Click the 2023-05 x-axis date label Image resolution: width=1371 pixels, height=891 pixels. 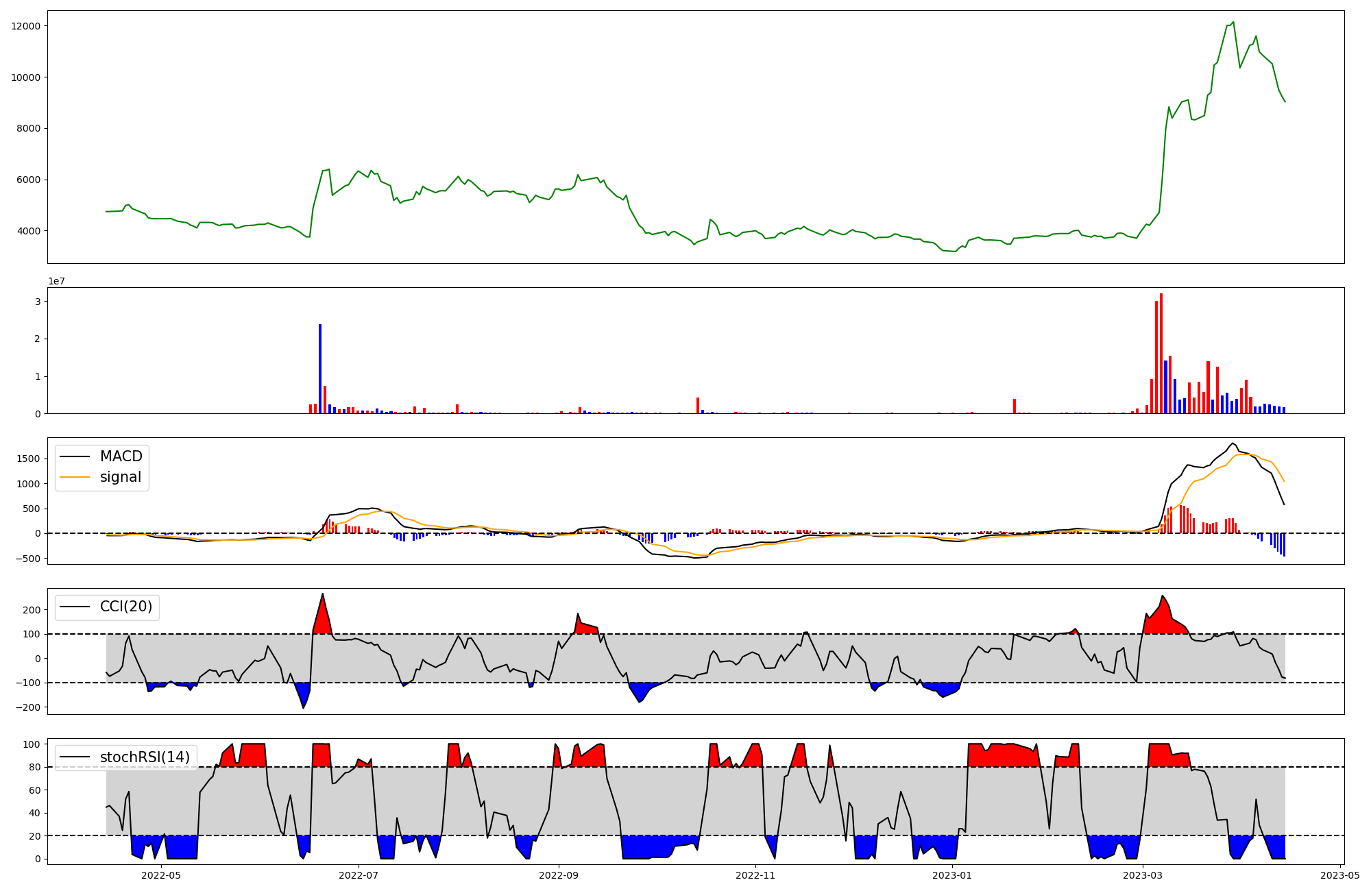coord(1340,875)
